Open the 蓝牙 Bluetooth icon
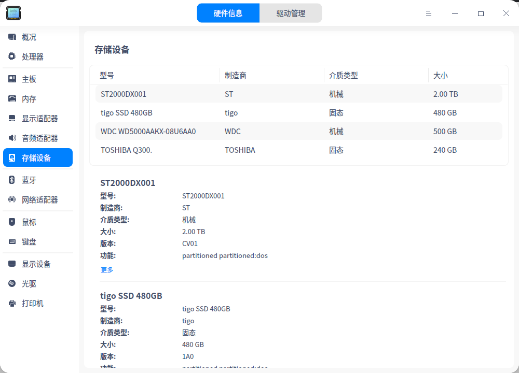519x373 pixels. [12, 180]
